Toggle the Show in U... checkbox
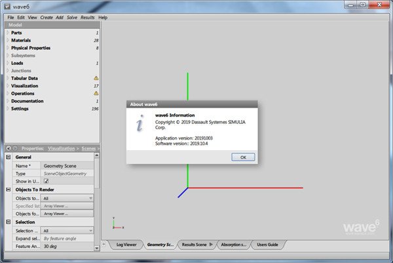This screenshot has height=263, width=393. [46, 181]
